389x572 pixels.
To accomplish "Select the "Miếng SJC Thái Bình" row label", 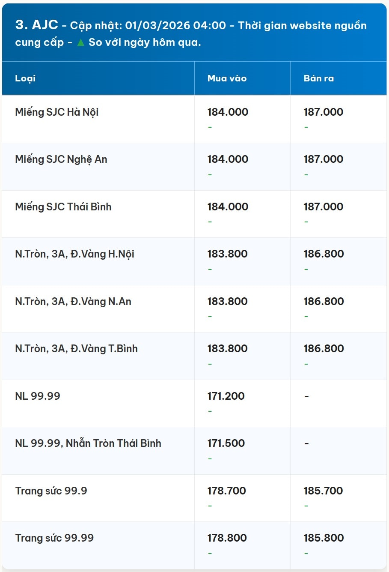I will [x=63, y=207].
